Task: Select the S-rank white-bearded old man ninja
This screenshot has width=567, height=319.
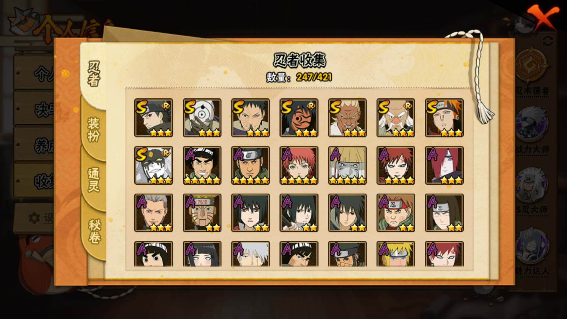Action: coord(396,118)
